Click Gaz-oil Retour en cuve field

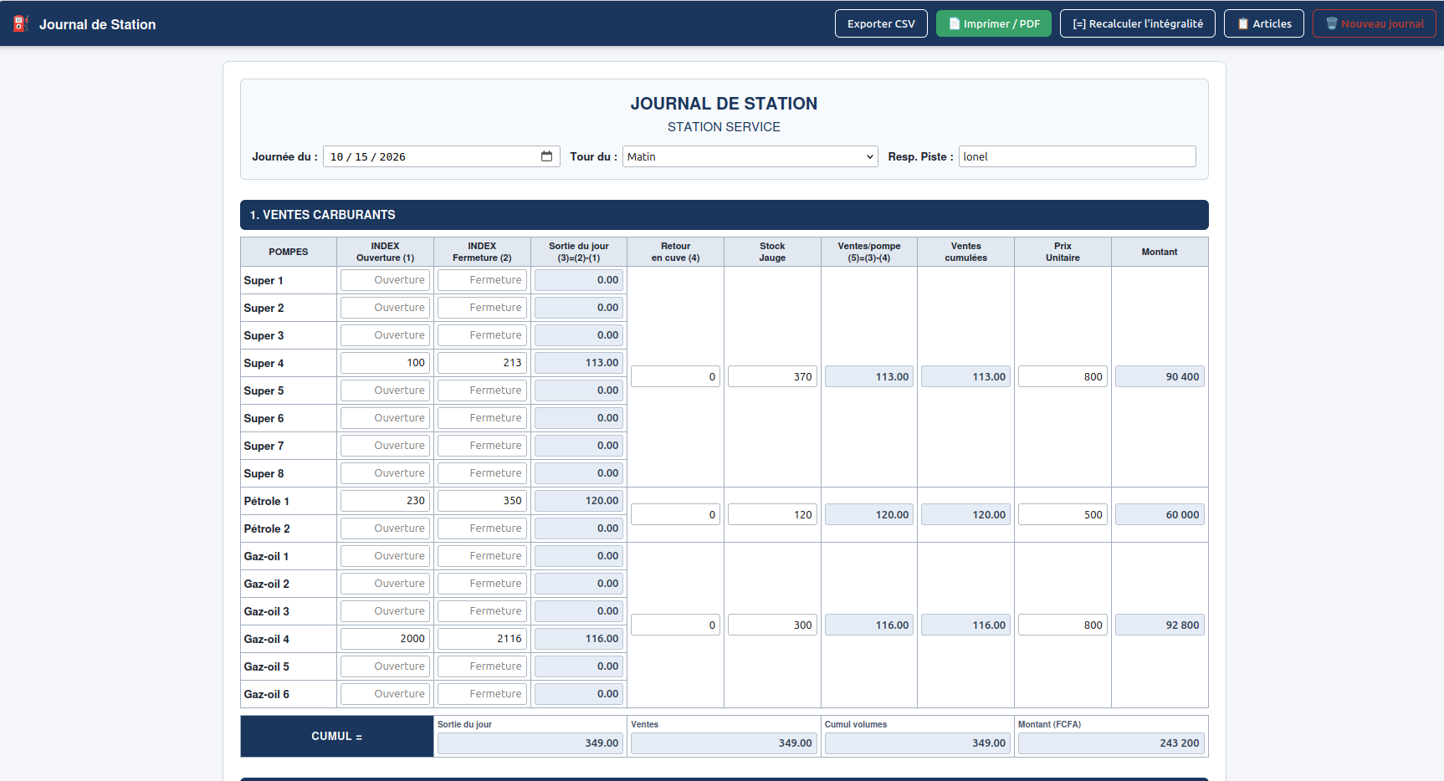[675, 625]
